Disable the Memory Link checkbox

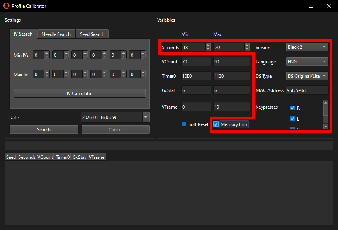216,124
